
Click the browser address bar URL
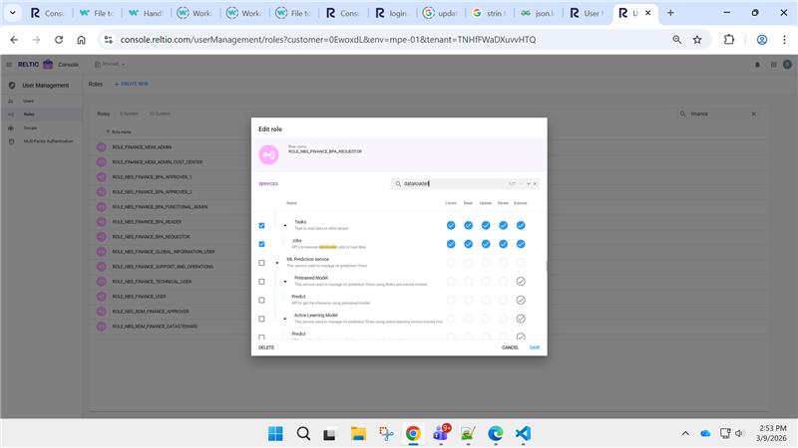pyautogui.click(x=328, y=40)
